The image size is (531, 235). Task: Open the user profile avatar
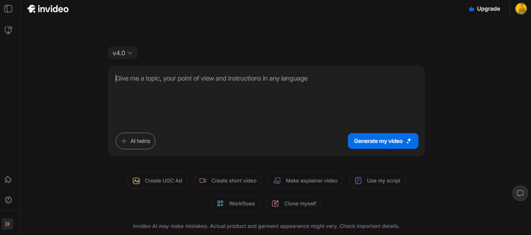521,9
